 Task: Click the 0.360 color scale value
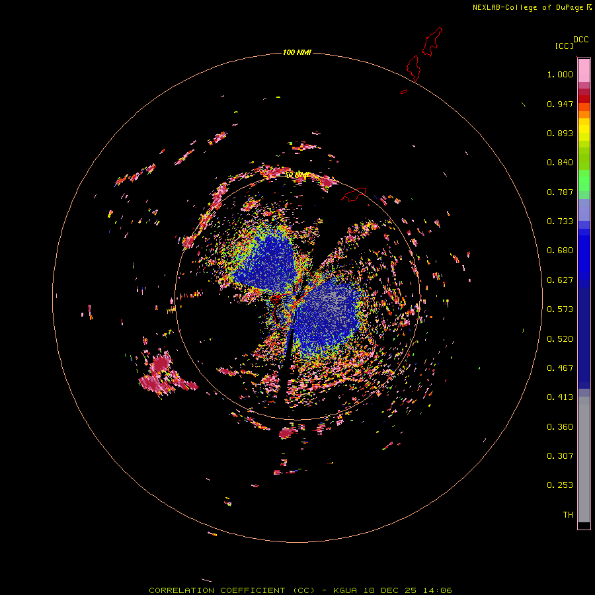point(560,427)
